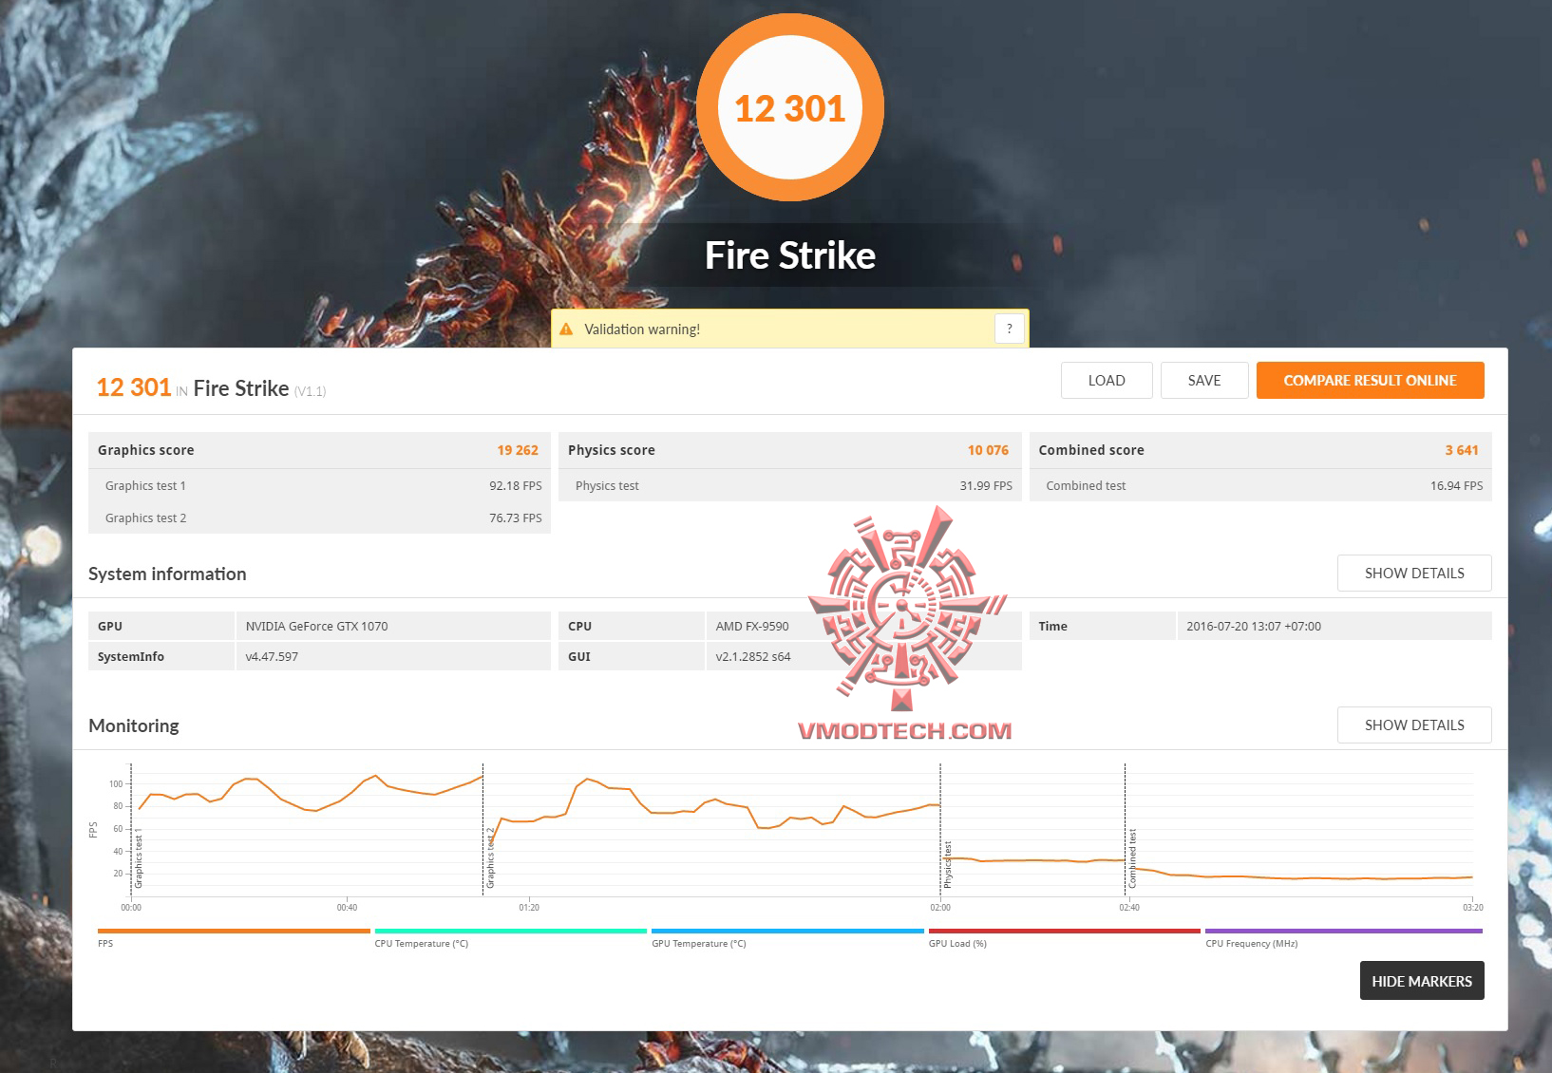This screenshot has height=1073, width=1552.
Task: Select the Physics test chart marker
Action: [x=947, y=864]
